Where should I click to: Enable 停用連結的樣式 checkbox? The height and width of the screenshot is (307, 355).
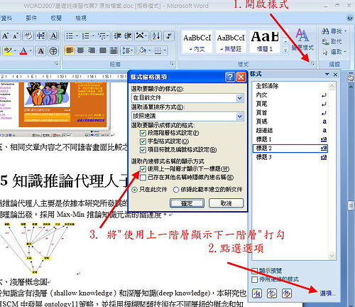click(255, 279)
